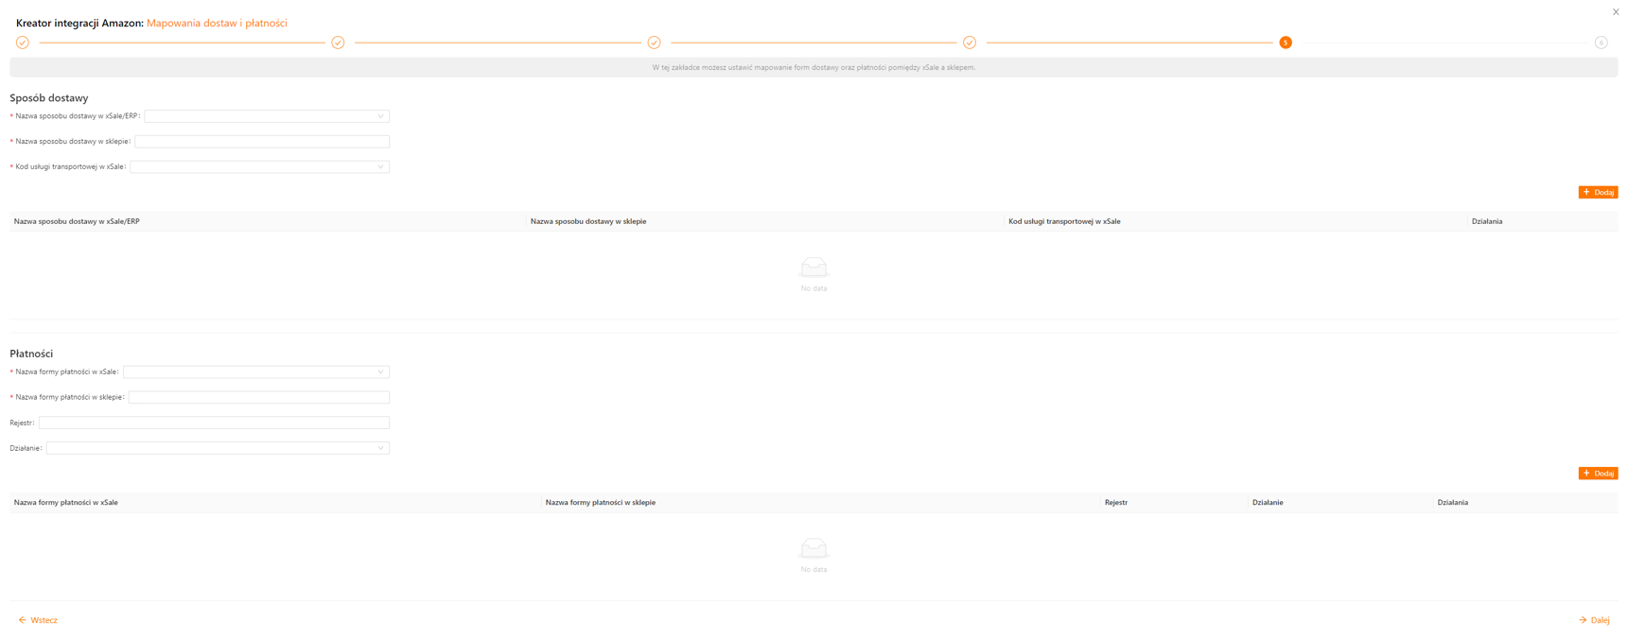Close the Amazon integration wizard

1616,12
